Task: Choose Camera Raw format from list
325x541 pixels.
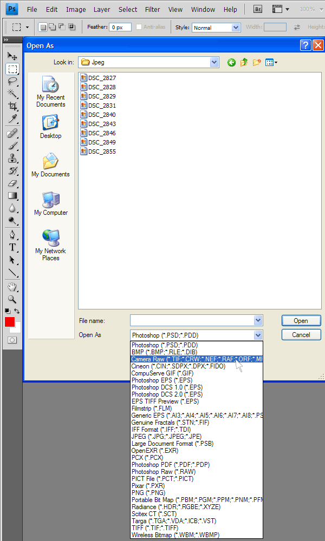Action: tap(197, 359)
